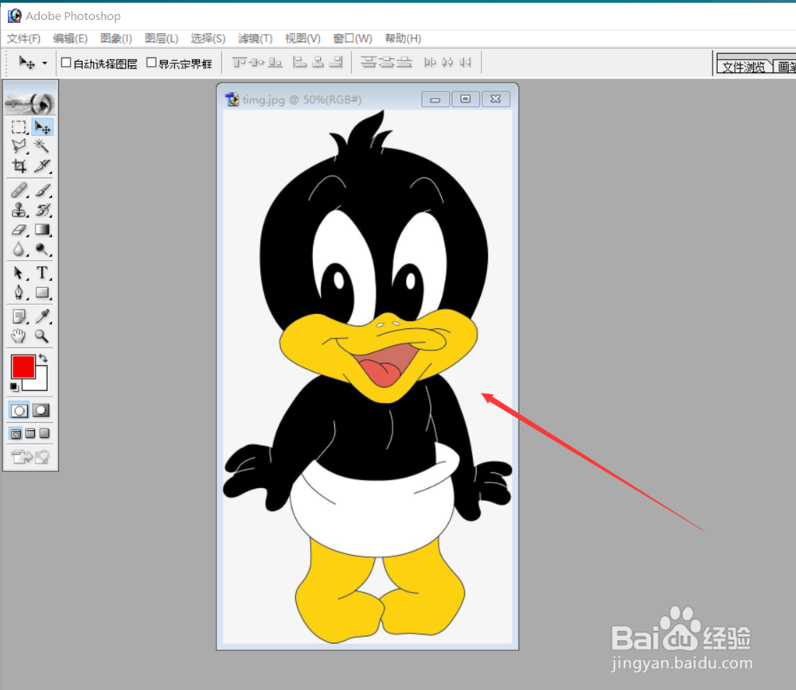Click Align horizontal centers button
Screen dimensions: 796x690
click(318, 62)
